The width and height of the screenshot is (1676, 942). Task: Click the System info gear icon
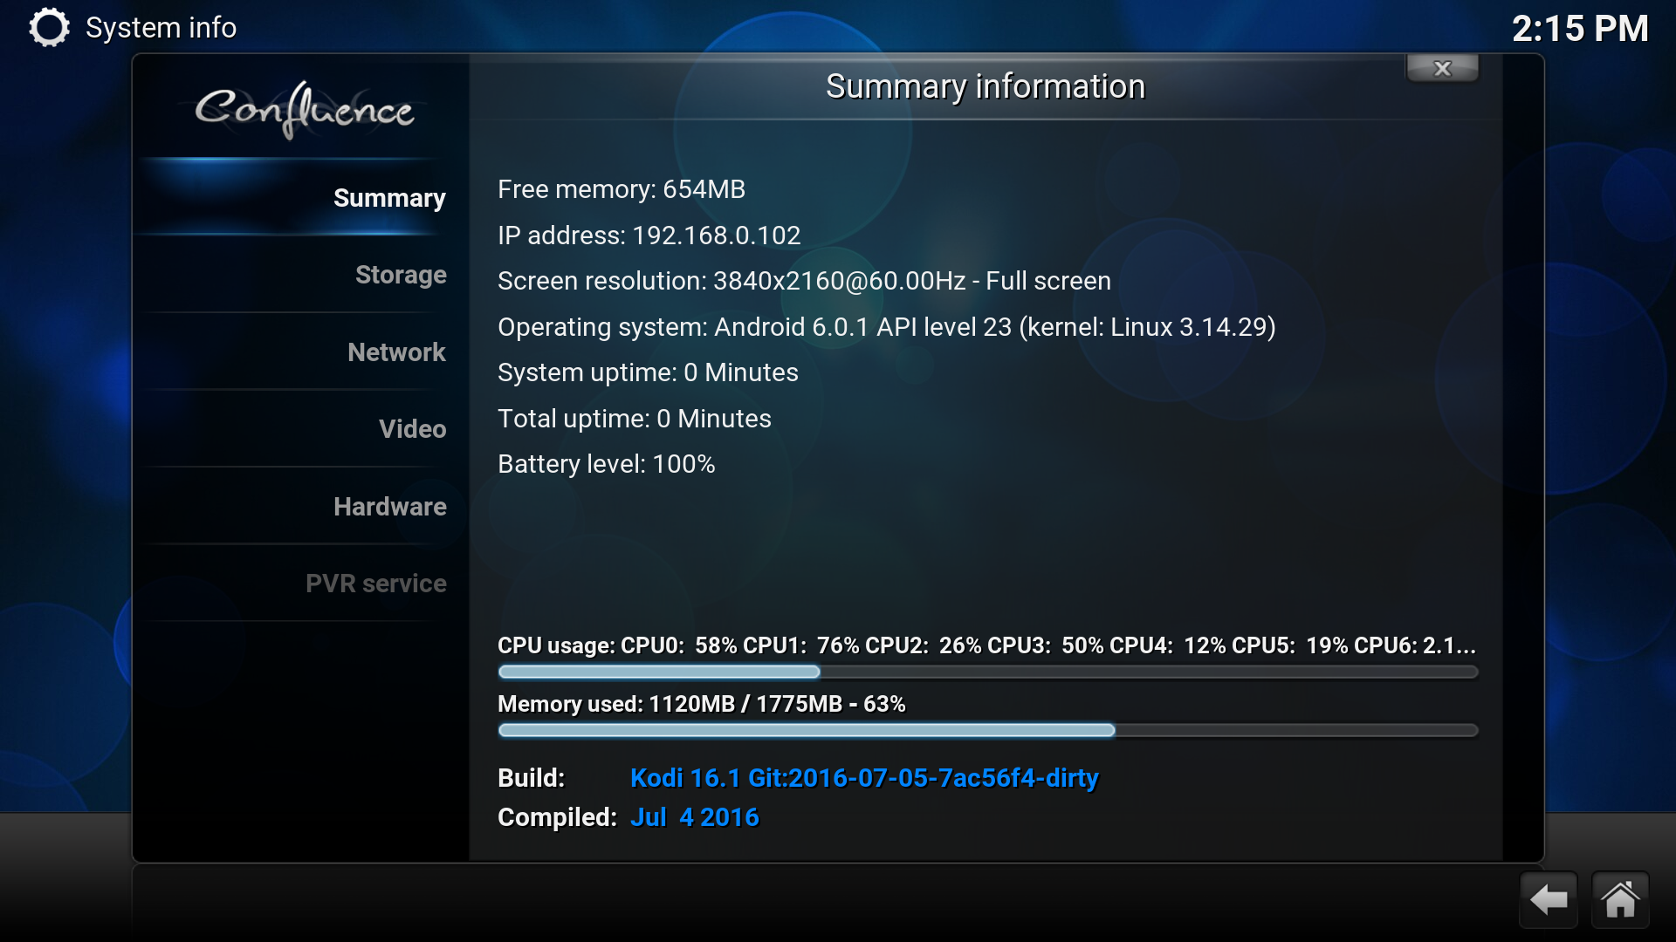[x=49, y=27]
